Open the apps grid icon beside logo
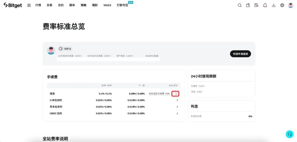This screenshot has width=297, height=142. [29, 5]
